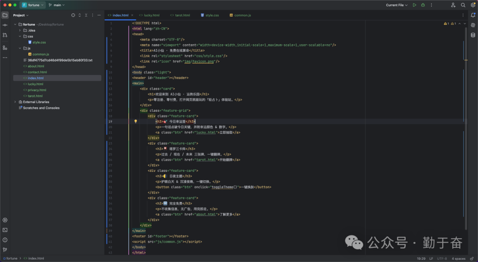The width and height of the screenshot is (478, 262).
Task: Open Search Everywhere magnifier
Action: 463,5
